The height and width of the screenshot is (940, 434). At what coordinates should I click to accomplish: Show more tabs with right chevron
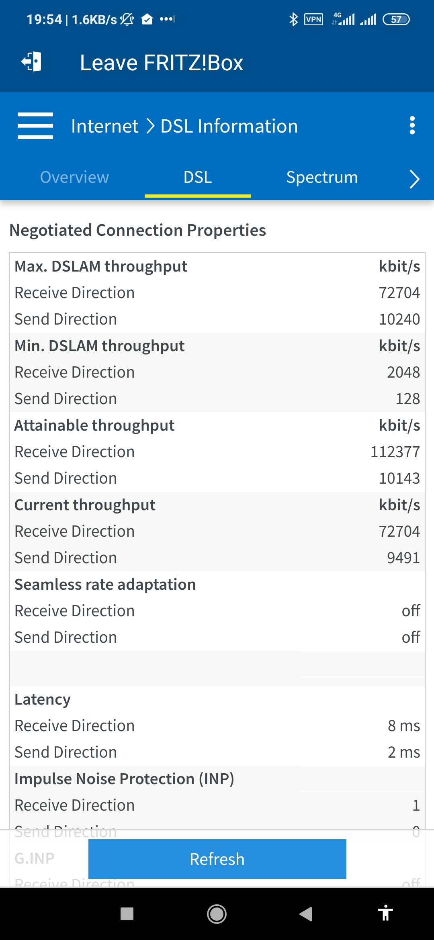pyautogui.click(x=414, y=179)
